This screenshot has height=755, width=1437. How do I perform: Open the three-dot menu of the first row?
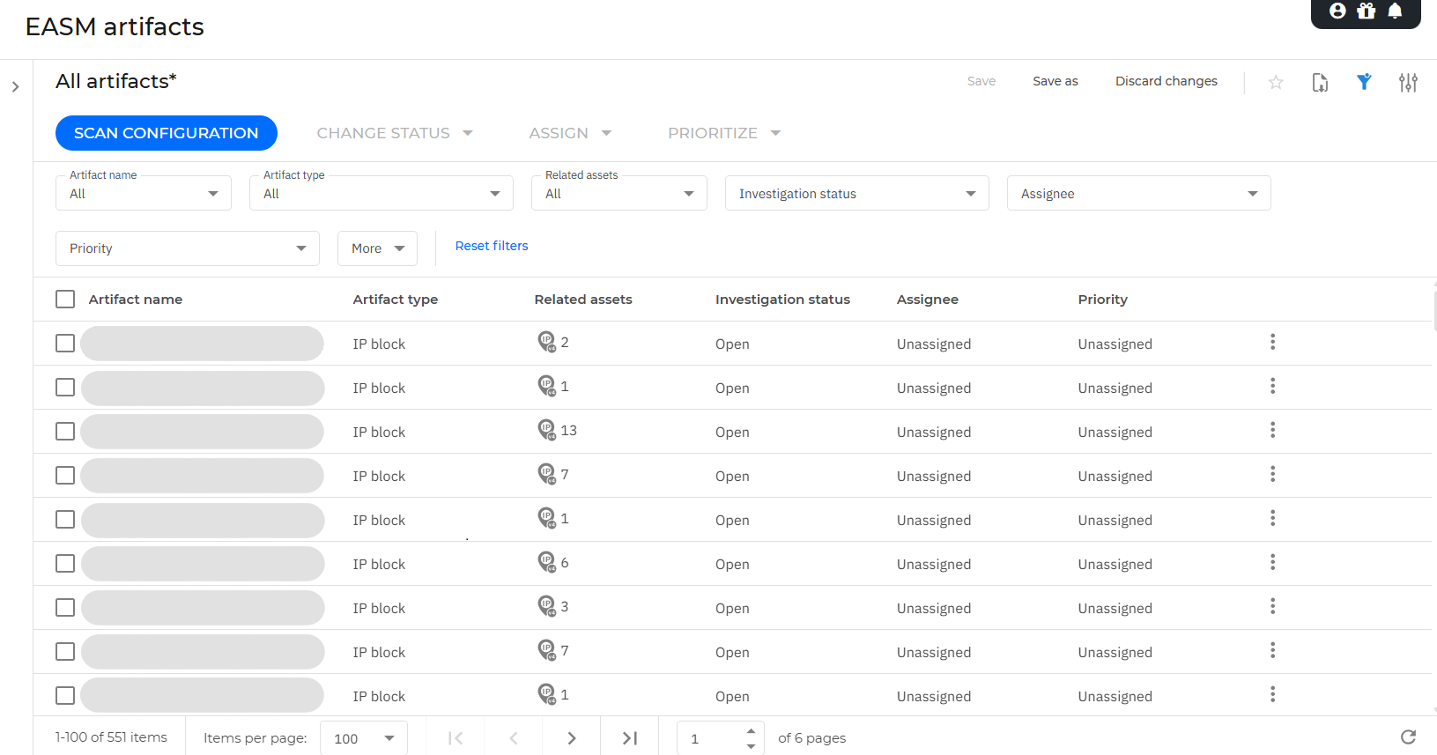1272,342
